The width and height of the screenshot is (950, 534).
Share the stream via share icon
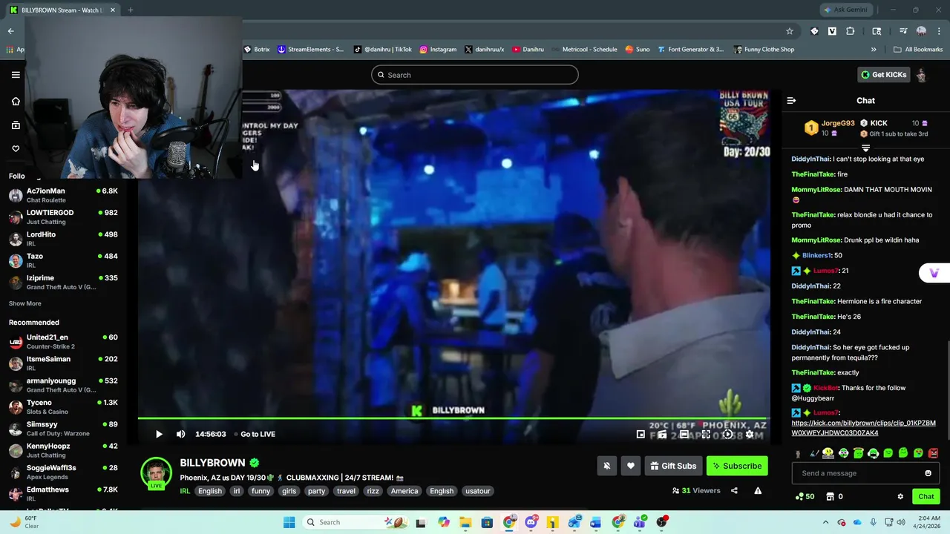click(x=734, y=490)
